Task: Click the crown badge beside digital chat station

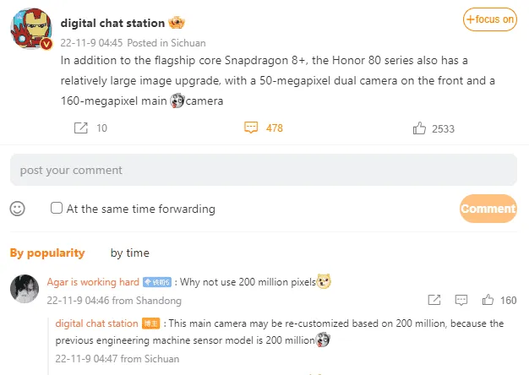Action: pos(177,21)
